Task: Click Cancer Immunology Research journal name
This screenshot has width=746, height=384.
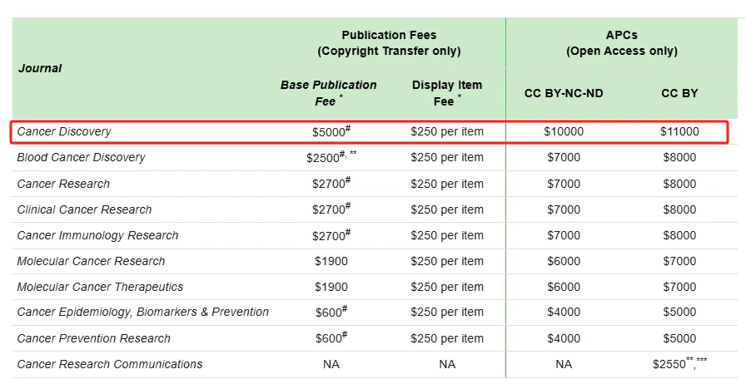Action: point(97,235)
